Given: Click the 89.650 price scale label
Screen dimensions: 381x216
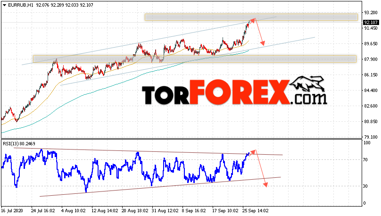Looking at the screenshot, I should (x=371, y=44).
